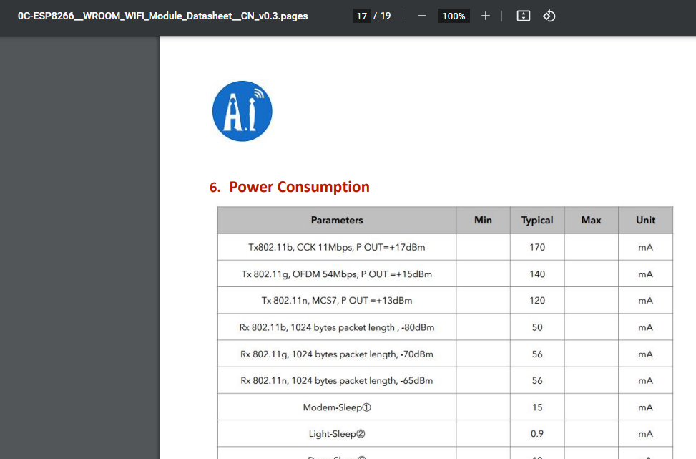
Task: Click the typical value '0.9'
Action: pyautogui.click(x=537, y=434)
